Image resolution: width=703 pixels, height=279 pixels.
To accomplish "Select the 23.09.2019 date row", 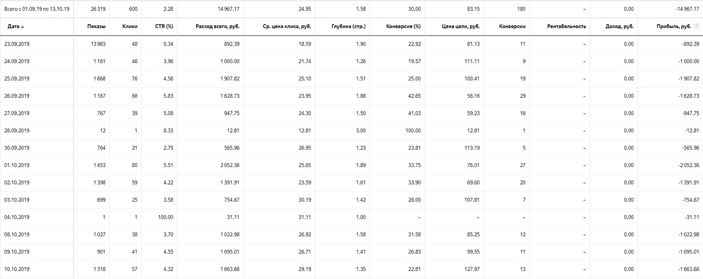I will (351, 44).
